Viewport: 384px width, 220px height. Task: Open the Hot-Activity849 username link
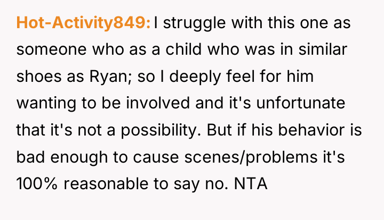coord(83,23)
